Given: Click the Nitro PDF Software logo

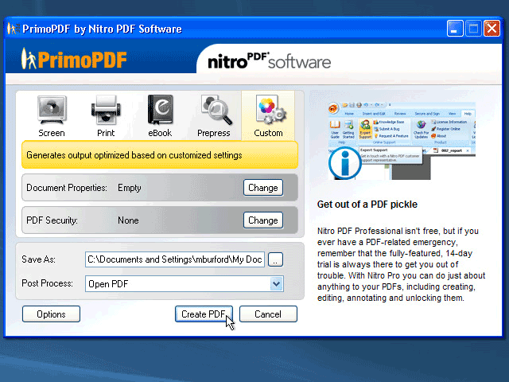Looking at the screenshot, I should click(269, 60).
